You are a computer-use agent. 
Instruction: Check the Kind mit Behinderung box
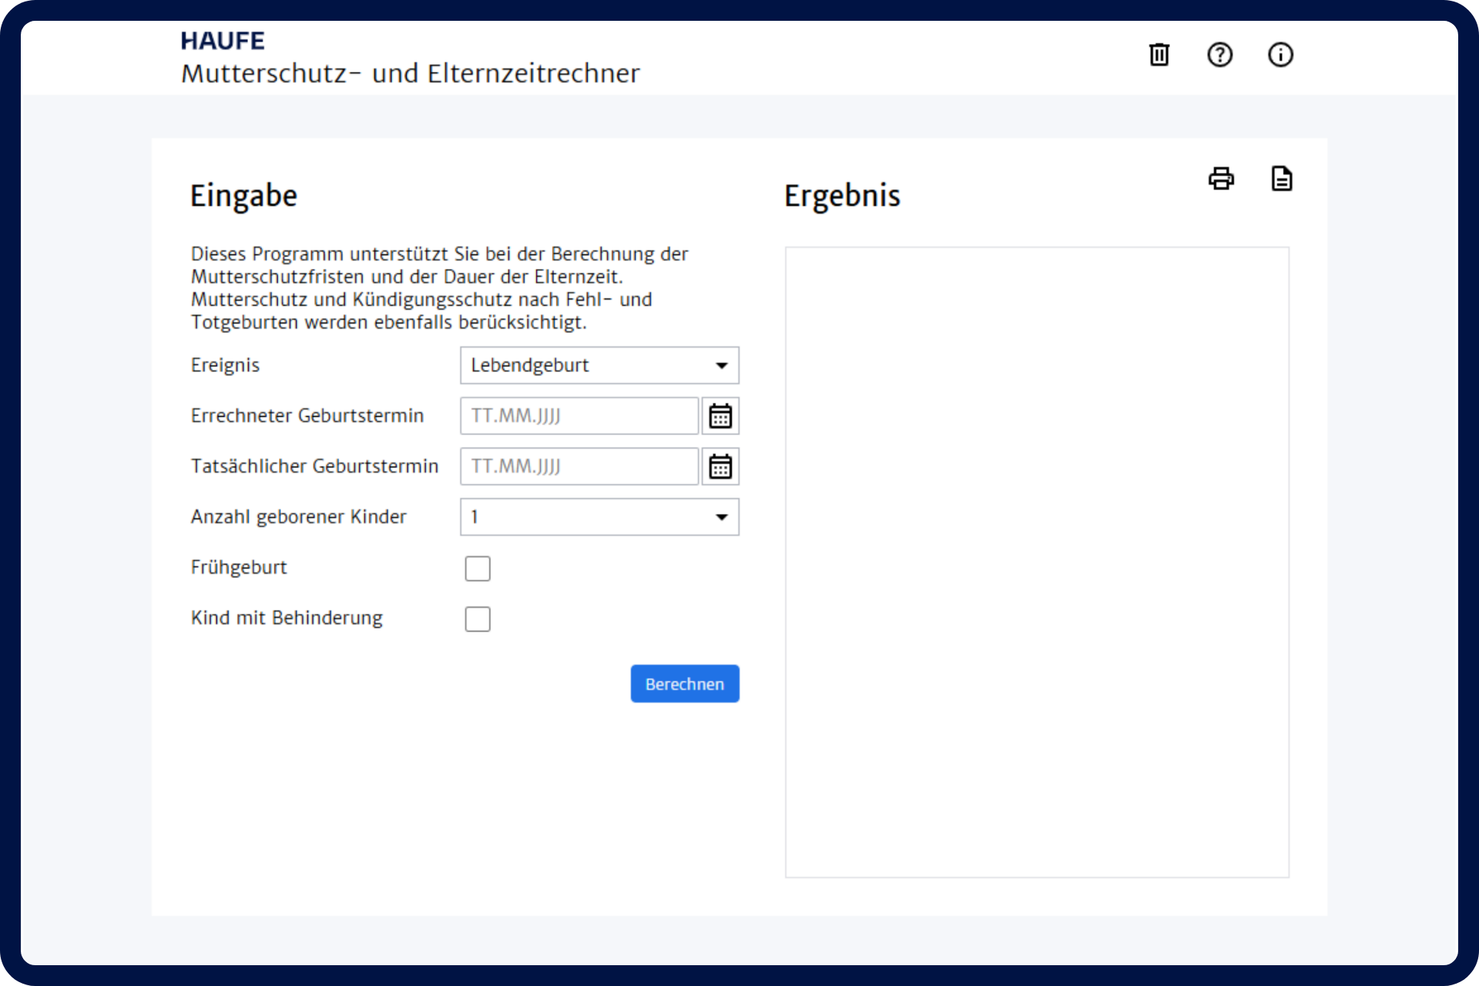pos(478,619)
